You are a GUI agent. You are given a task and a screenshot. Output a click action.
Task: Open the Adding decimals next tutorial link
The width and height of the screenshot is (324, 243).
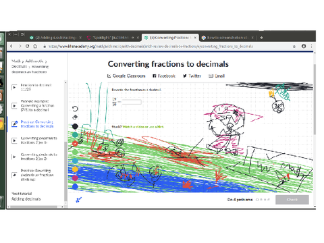(26, 199)
